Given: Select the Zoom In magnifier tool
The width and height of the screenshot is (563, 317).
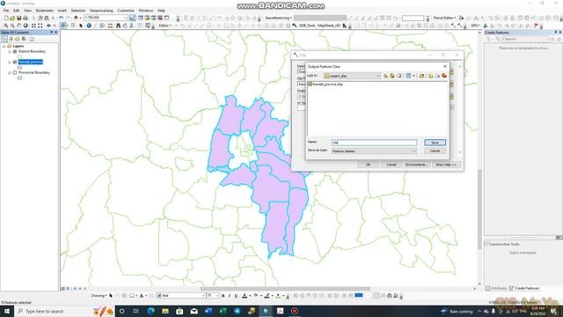Looking at the screenshot, I should click(x=6, y=26).
